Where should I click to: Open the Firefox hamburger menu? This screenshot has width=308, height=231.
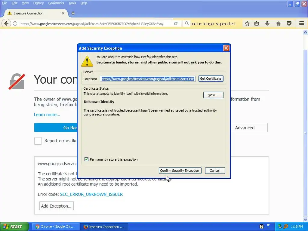point(302,23)
